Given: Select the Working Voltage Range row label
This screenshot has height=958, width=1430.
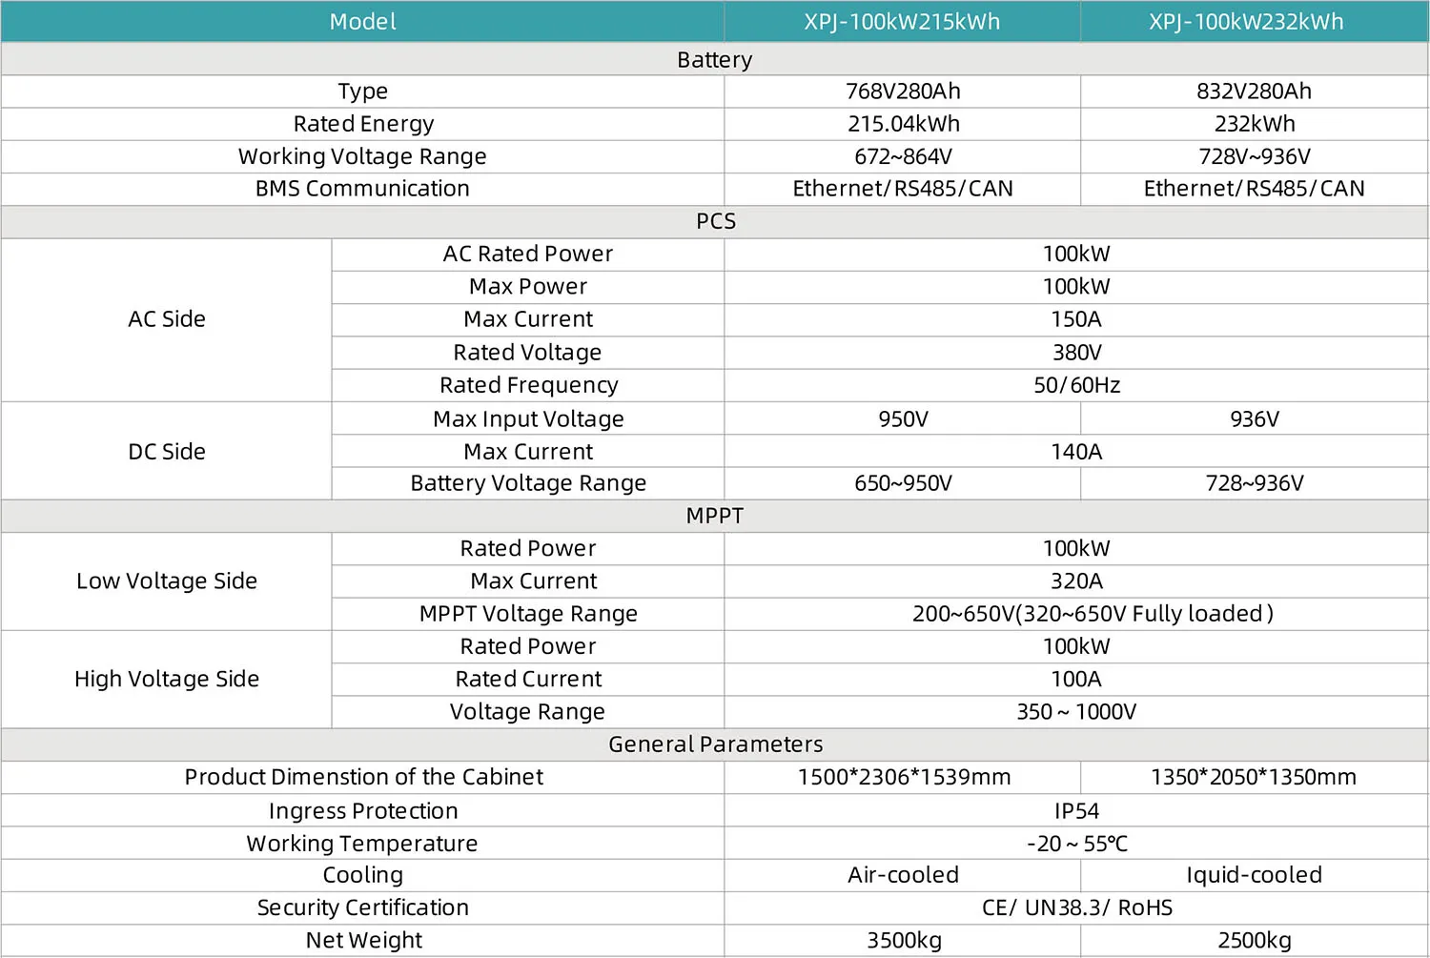Looking at the screenshot, I should [x=362, y=156].
